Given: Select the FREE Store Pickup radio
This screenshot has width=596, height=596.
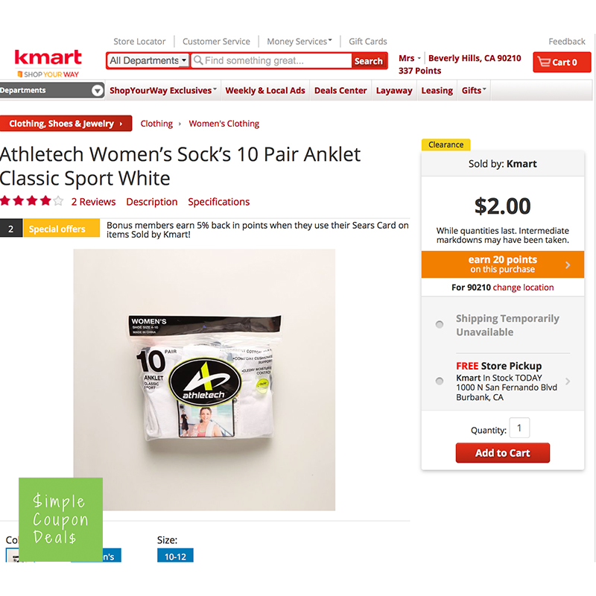Looking at the screenshot, I should click(x=440, y=381).
